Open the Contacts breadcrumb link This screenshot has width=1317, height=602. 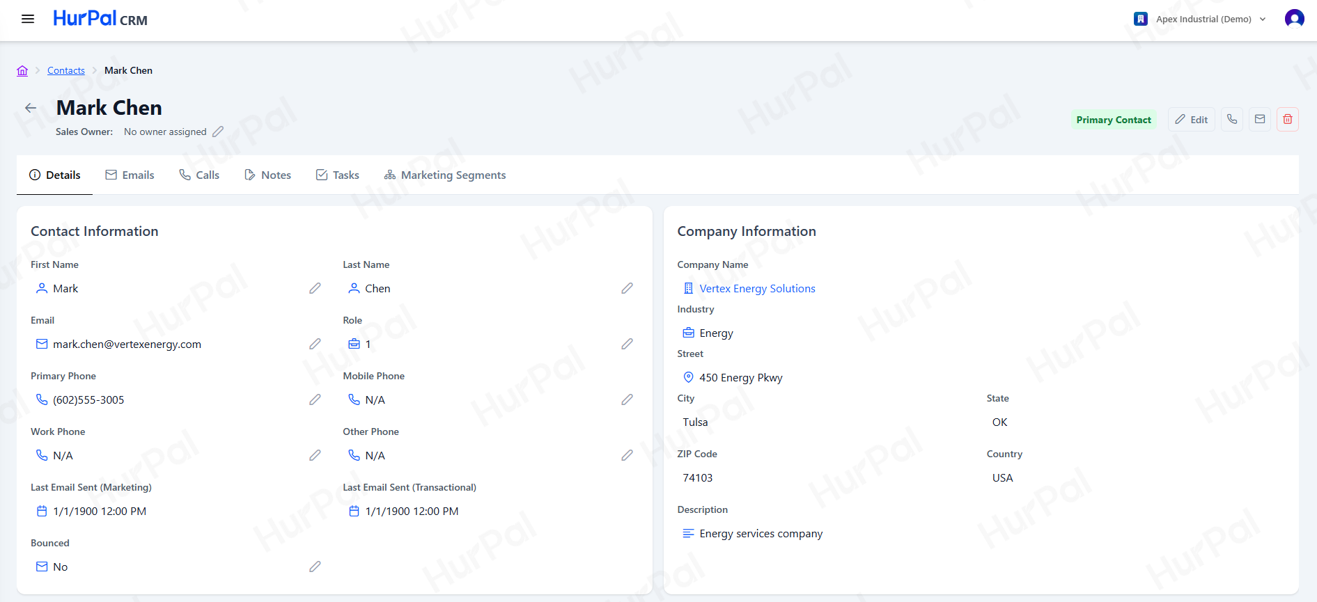point(66,70)
